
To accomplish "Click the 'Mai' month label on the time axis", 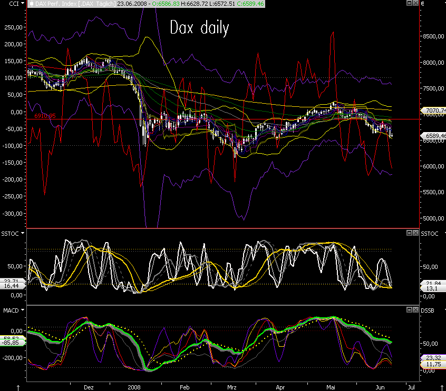I will [331, 387].
